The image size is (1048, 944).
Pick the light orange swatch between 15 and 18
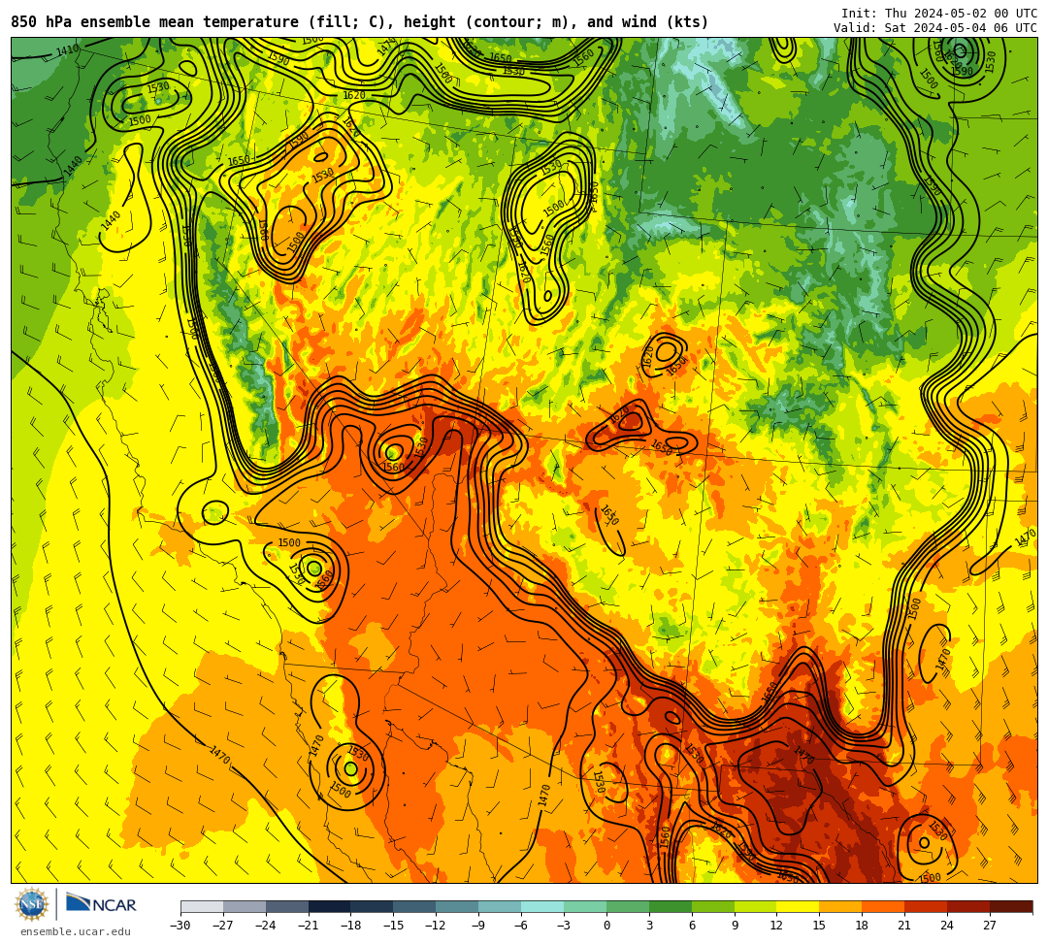[x=840, y=906]
